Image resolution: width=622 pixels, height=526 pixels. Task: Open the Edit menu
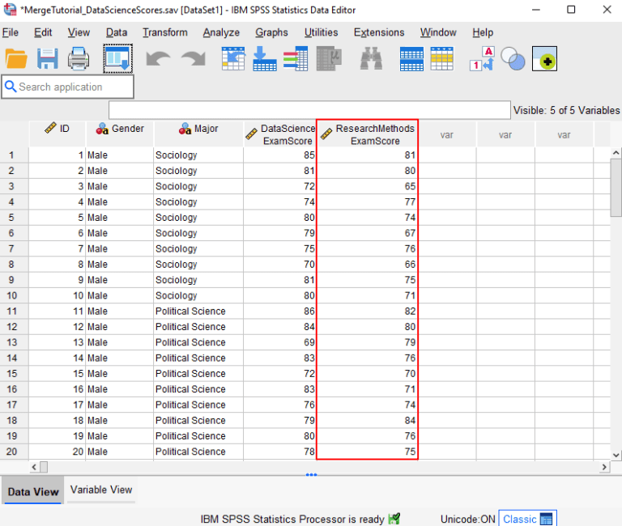coord(43,32)
